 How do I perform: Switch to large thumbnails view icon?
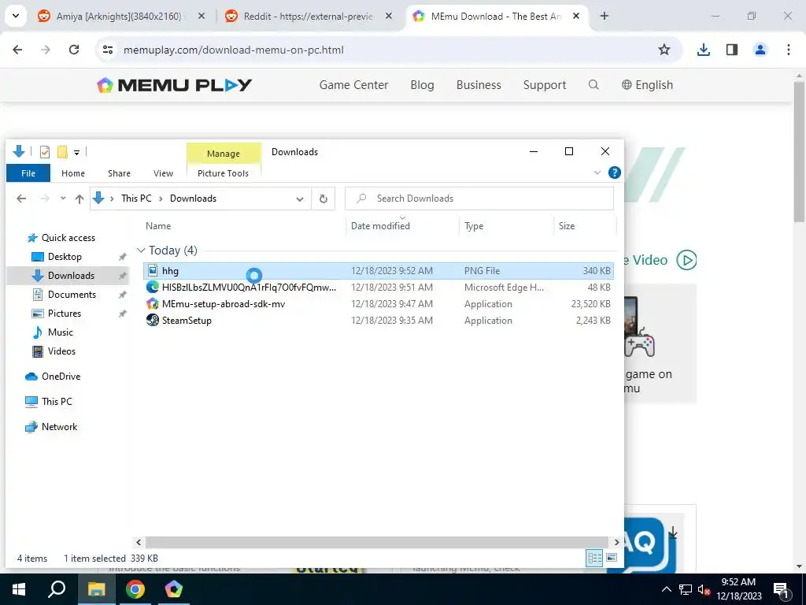pos(612,558)
